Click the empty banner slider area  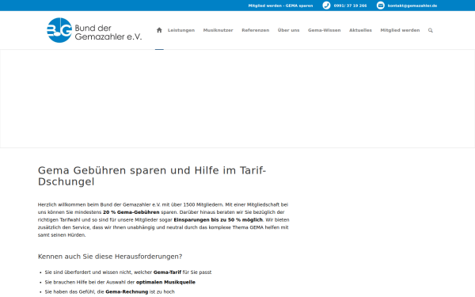pyautogui.click(x=237, y=99)
